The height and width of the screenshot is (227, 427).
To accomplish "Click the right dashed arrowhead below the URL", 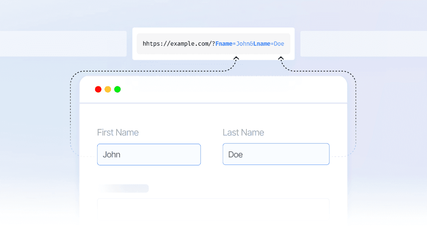I will tap(281, 58).
